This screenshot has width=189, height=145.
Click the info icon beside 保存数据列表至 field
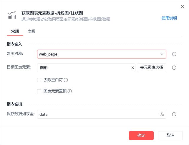174,114
